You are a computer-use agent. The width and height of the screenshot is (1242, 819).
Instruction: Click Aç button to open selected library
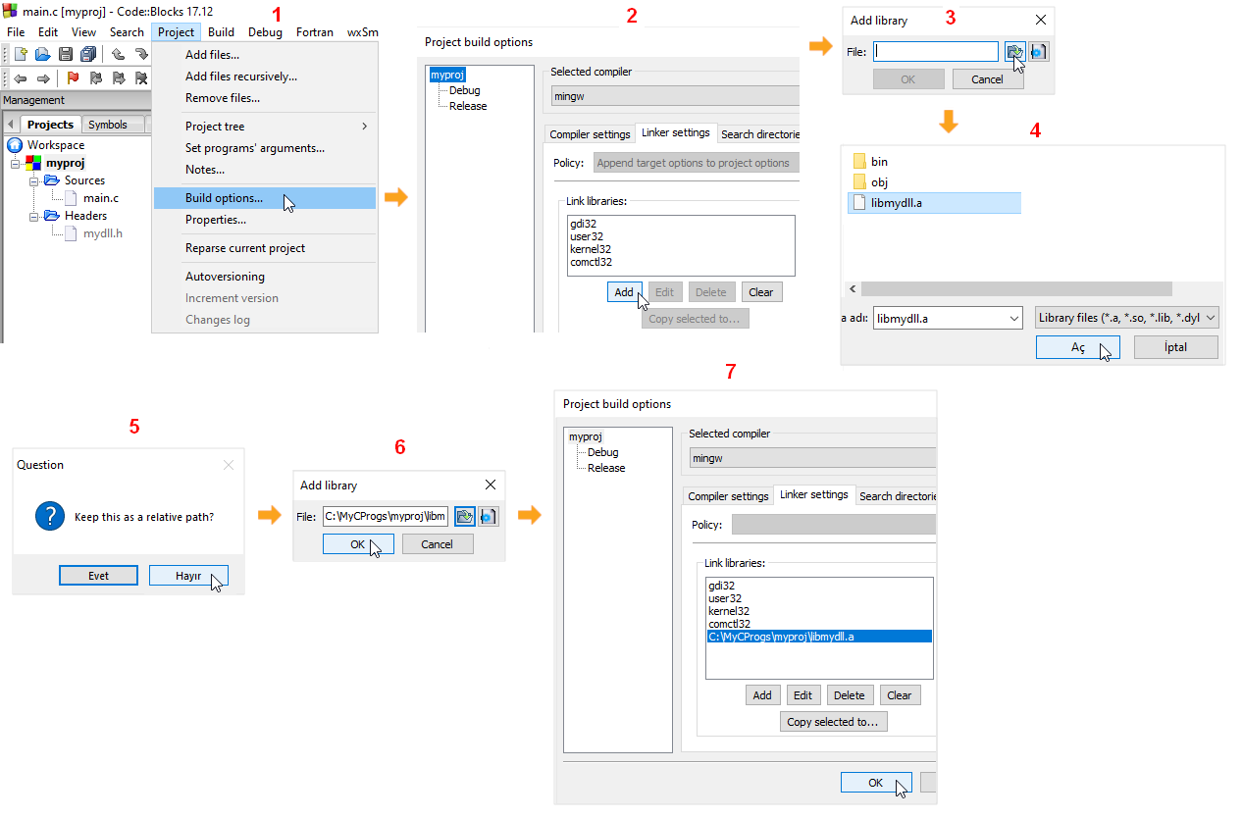(x=1077, y=347)
